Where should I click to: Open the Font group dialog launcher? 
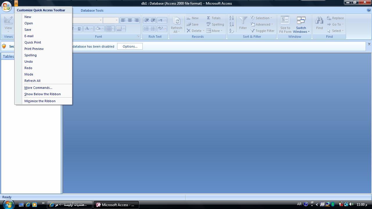pos(138,37)
